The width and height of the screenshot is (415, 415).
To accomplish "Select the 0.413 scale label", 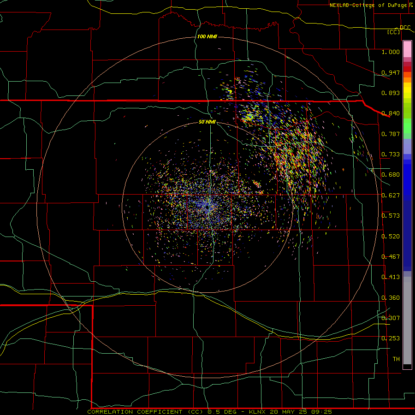I will click(391, 277).
